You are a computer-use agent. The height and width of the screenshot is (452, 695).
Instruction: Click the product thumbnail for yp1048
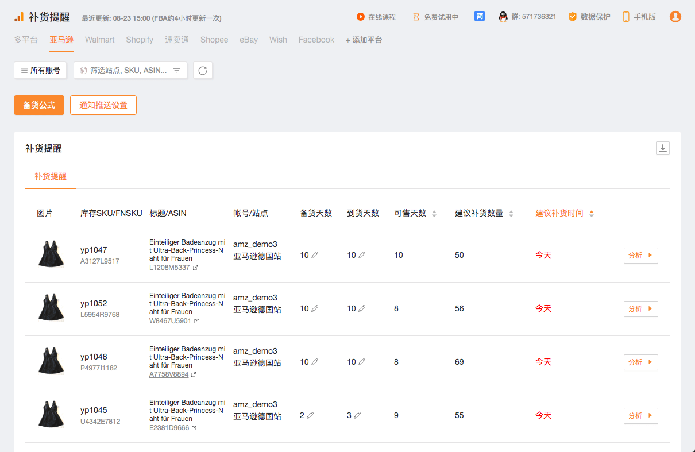(51, 362)
